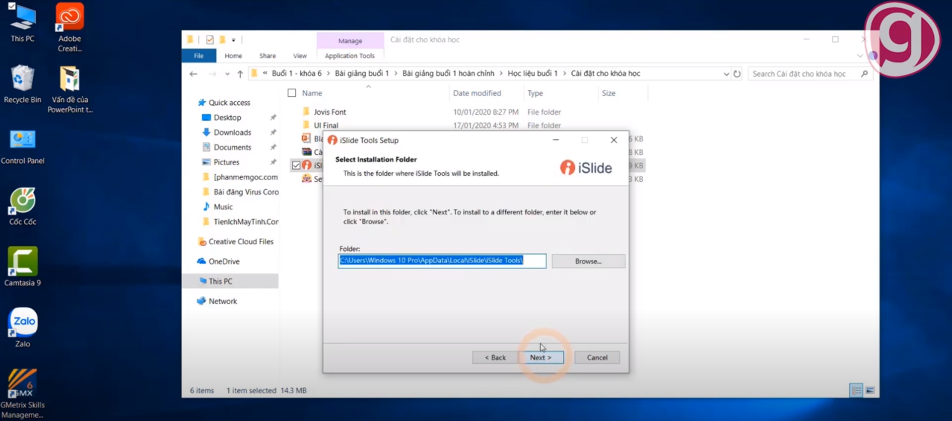Open Control Panel desktop icon
The width and height of the screenshot is (952, 421).
(x=22, y=147)
